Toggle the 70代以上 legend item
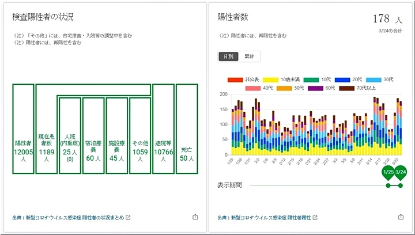 tap(357, 88)
